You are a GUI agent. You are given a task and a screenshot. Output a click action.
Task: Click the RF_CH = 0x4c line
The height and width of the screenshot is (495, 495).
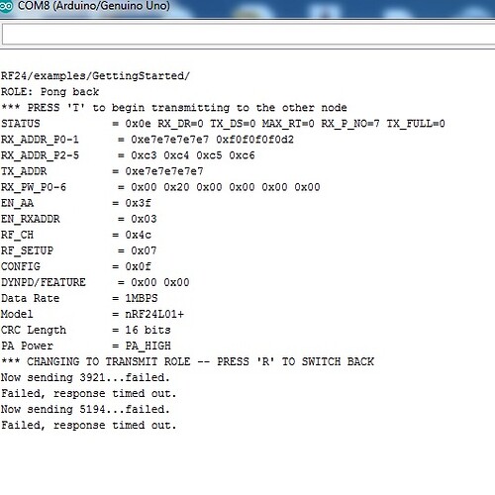[76, 235]
